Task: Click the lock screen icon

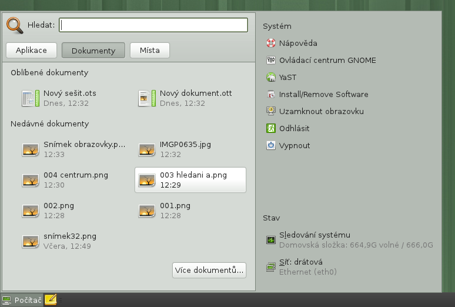Action: point(271,111)
